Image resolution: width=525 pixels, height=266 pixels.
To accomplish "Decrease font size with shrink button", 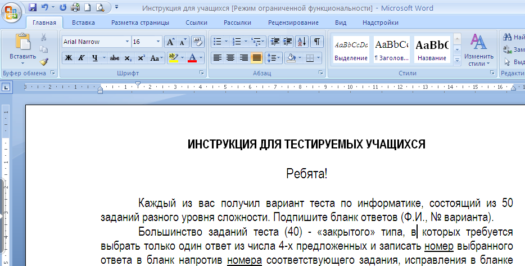I will click(183, 42).
